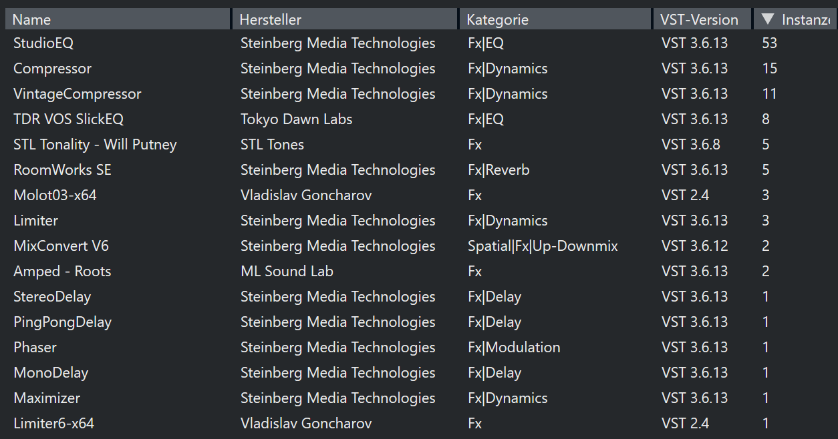838x439 pixels.
Task: Select the Maximizer plugin row
Action: point(47,398)
